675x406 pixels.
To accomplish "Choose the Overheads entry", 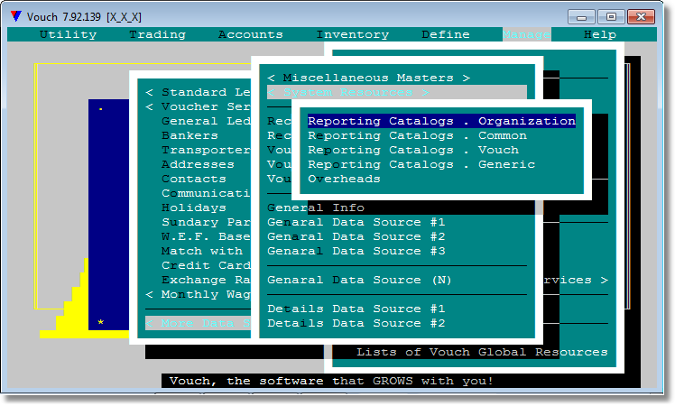I will point(344,180).
